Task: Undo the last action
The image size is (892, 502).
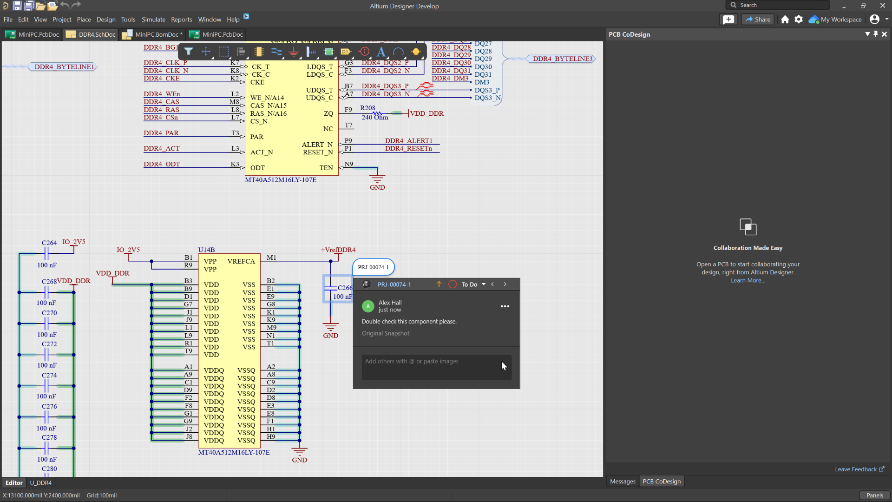Action: click(x=65, y=6)
